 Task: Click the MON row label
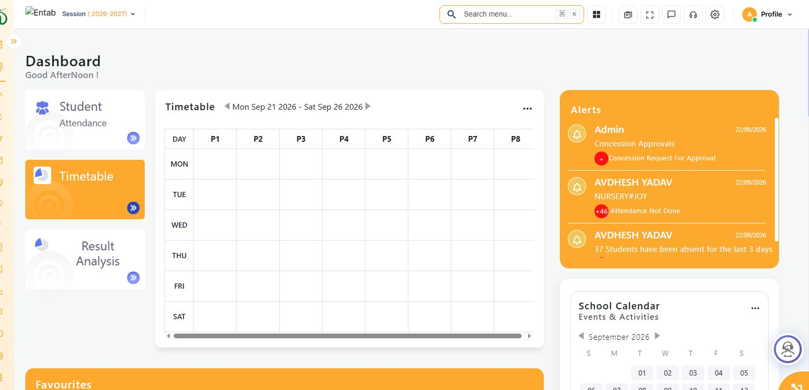179,164
